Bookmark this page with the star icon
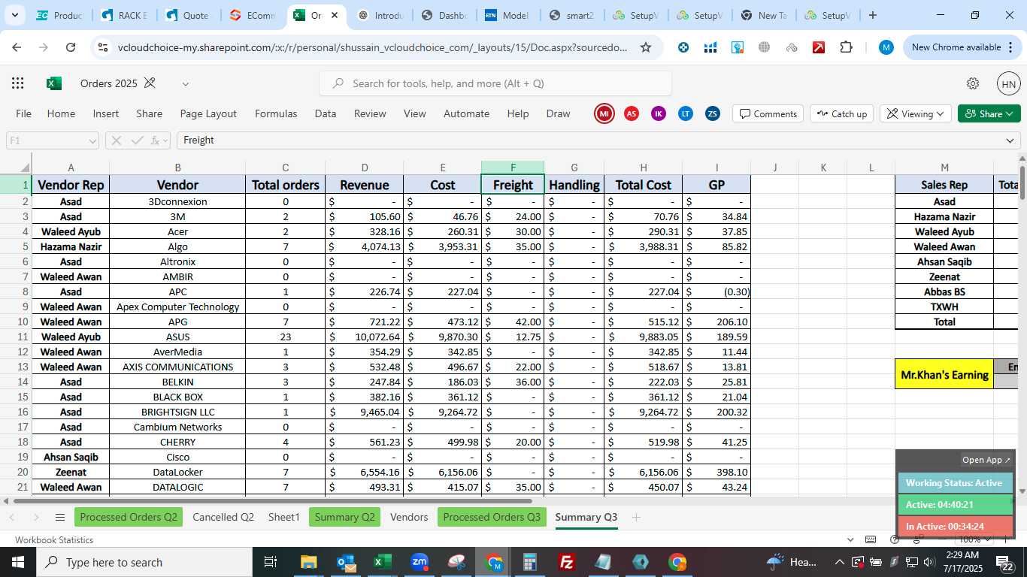This screenshot has height=577, width=1027. 646,47
